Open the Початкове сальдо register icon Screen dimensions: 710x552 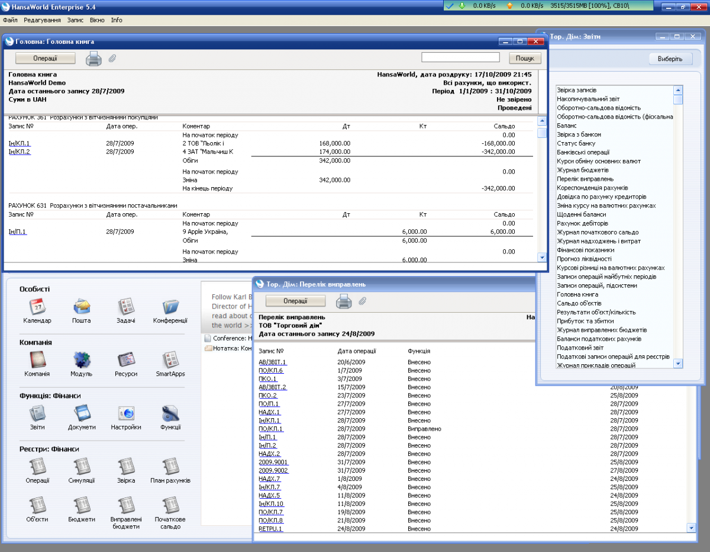(170, 505)
